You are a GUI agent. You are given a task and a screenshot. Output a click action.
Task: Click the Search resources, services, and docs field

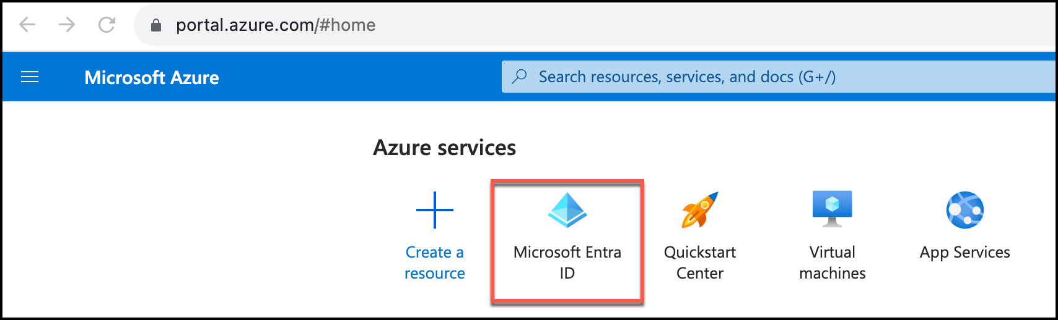point(686,77)
